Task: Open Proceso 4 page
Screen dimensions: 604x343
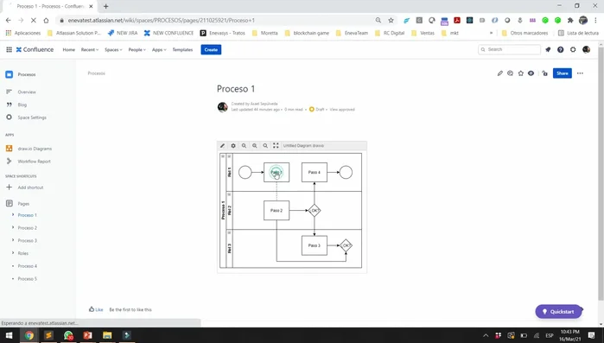Action: pos(28,266)
